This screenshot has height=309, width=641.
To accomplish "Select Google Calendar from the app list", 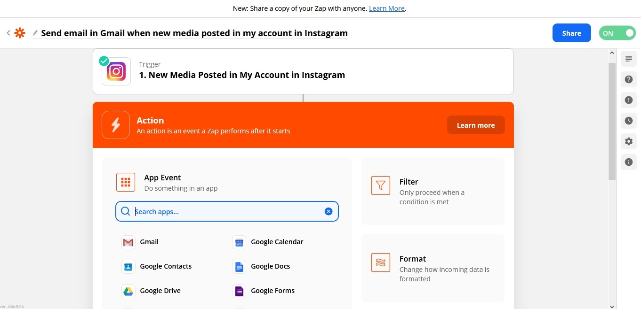I will [x=277, y=242].
